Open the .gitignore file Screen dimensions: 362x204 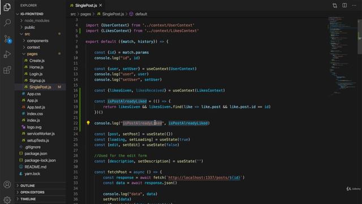pyautogui.click(x=32, y=147)
